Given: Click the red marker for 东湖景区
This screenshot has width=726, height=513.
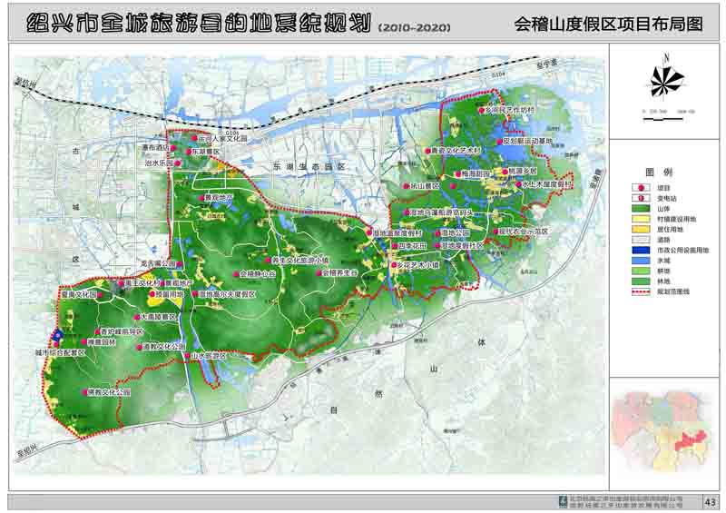Looking at the screenshot, I should point(190,152).
